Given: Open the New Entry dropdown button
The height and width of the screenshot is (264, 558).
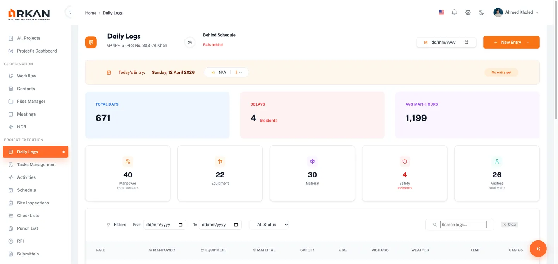Looking at the screenshot, I should (x=511, y=42).
